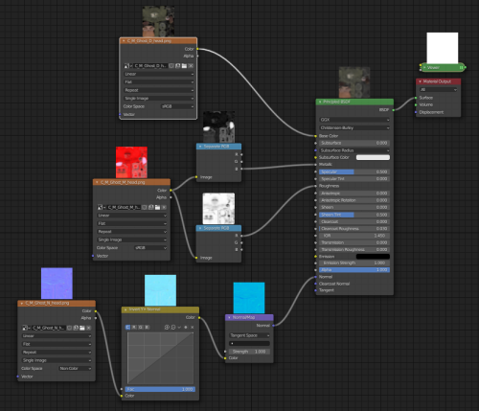
Task: Click the Material Output node header
Action: click(438, 81)
